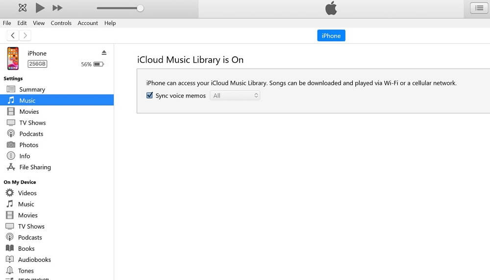The height and width of the screenshot is (280, 490).
Task: Click the fast-forward skip button
Action: click(57, 8)
